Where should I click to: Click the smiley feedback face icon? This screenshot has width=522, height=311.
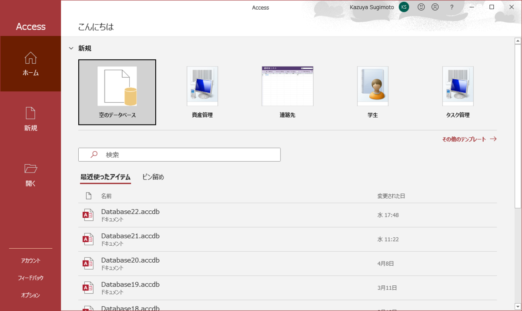[x=421, y=7]
